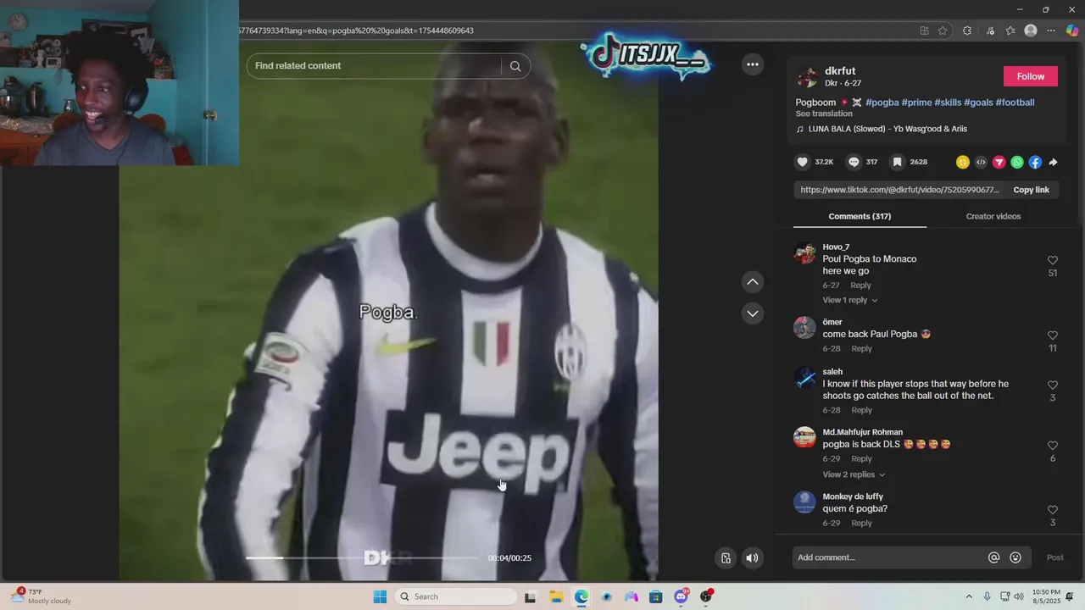Open the #goals hashtag
Screen dimensions: 1085x610
click(978, 103)
